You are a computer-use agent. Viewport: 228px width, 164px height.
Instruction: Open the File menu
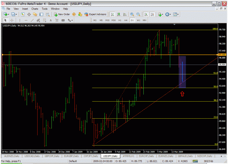8,9
